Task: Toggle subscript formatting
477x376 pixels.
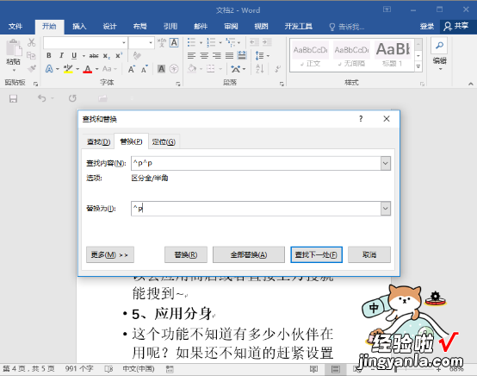Action: pyautogui.click(x=106, y=55)
